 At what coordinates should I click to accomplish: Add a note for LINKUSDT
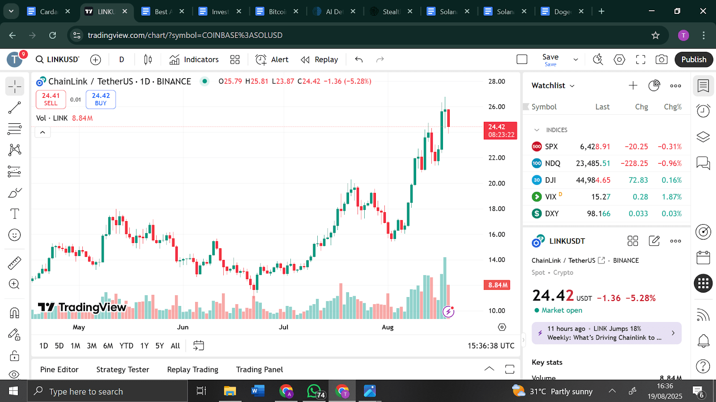click(x=654, y=241)
